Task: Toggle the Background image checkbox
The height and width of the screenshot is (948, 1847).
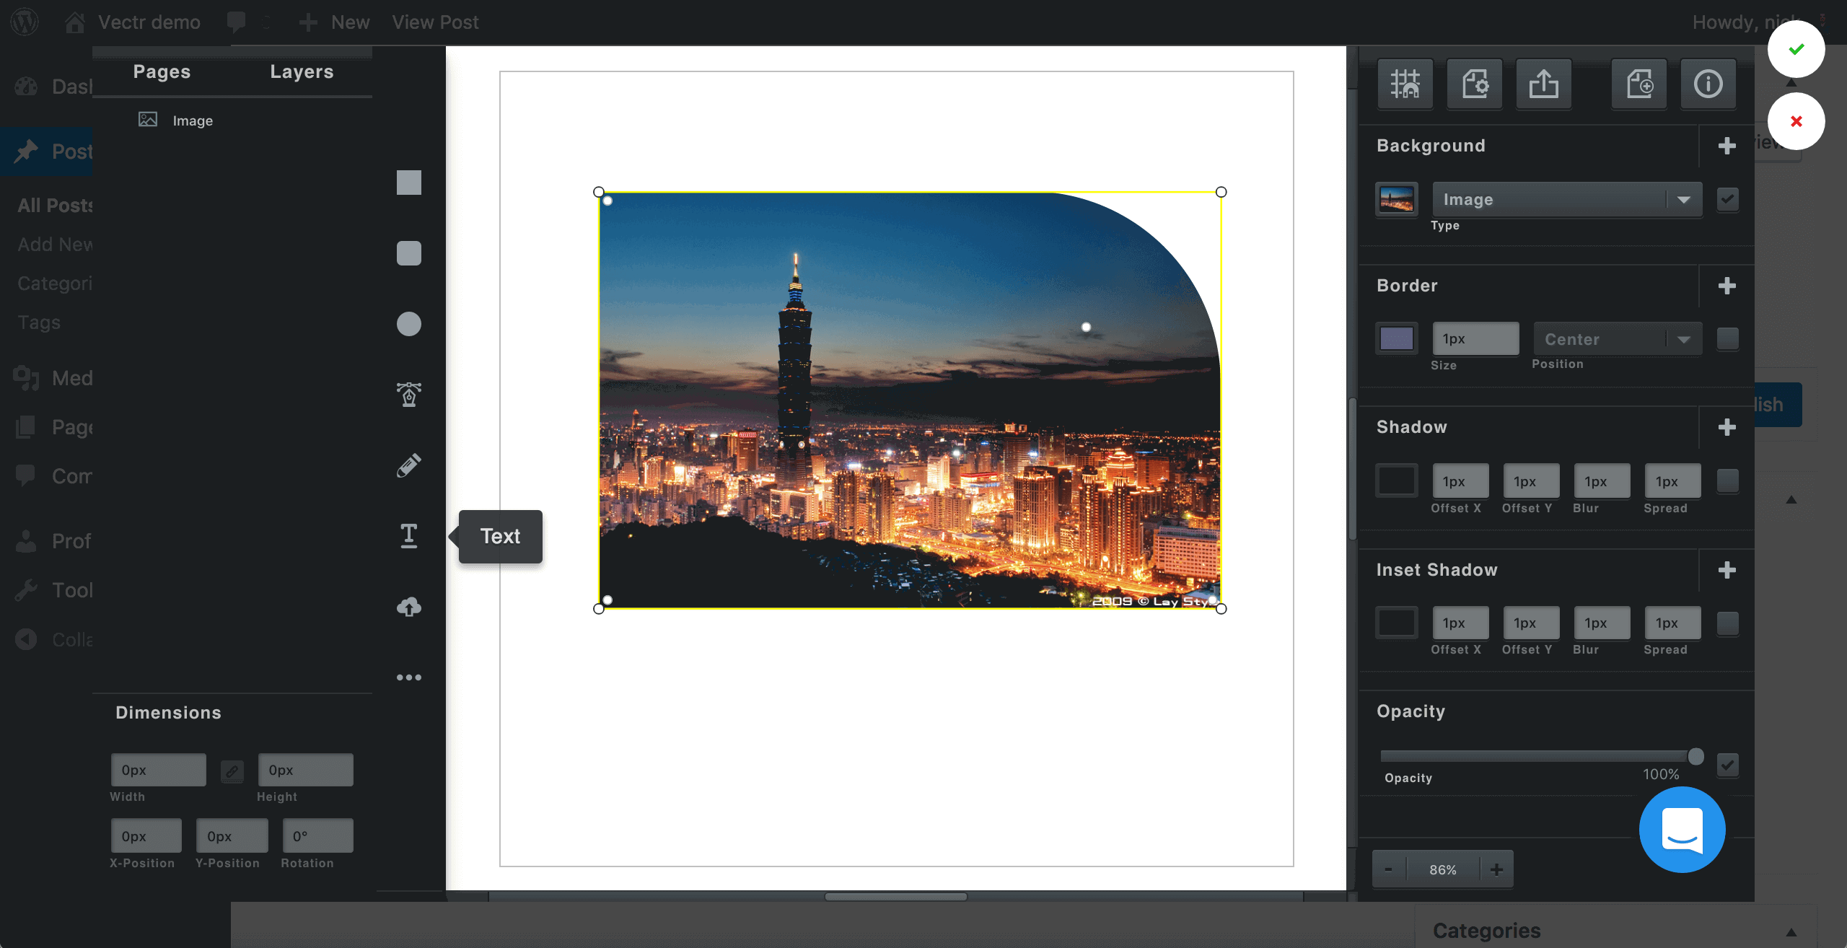Action: pos(1728,199)
